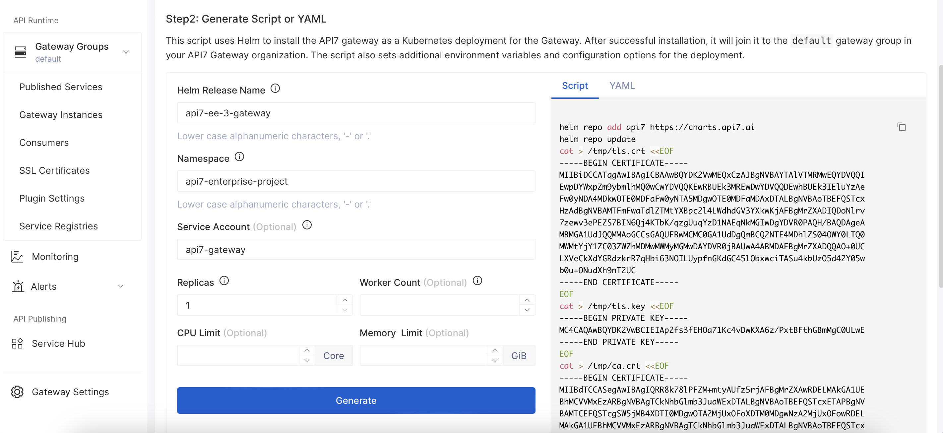
Task: Open Service Registries in the sidebar
Action: [x=59, y=226]
